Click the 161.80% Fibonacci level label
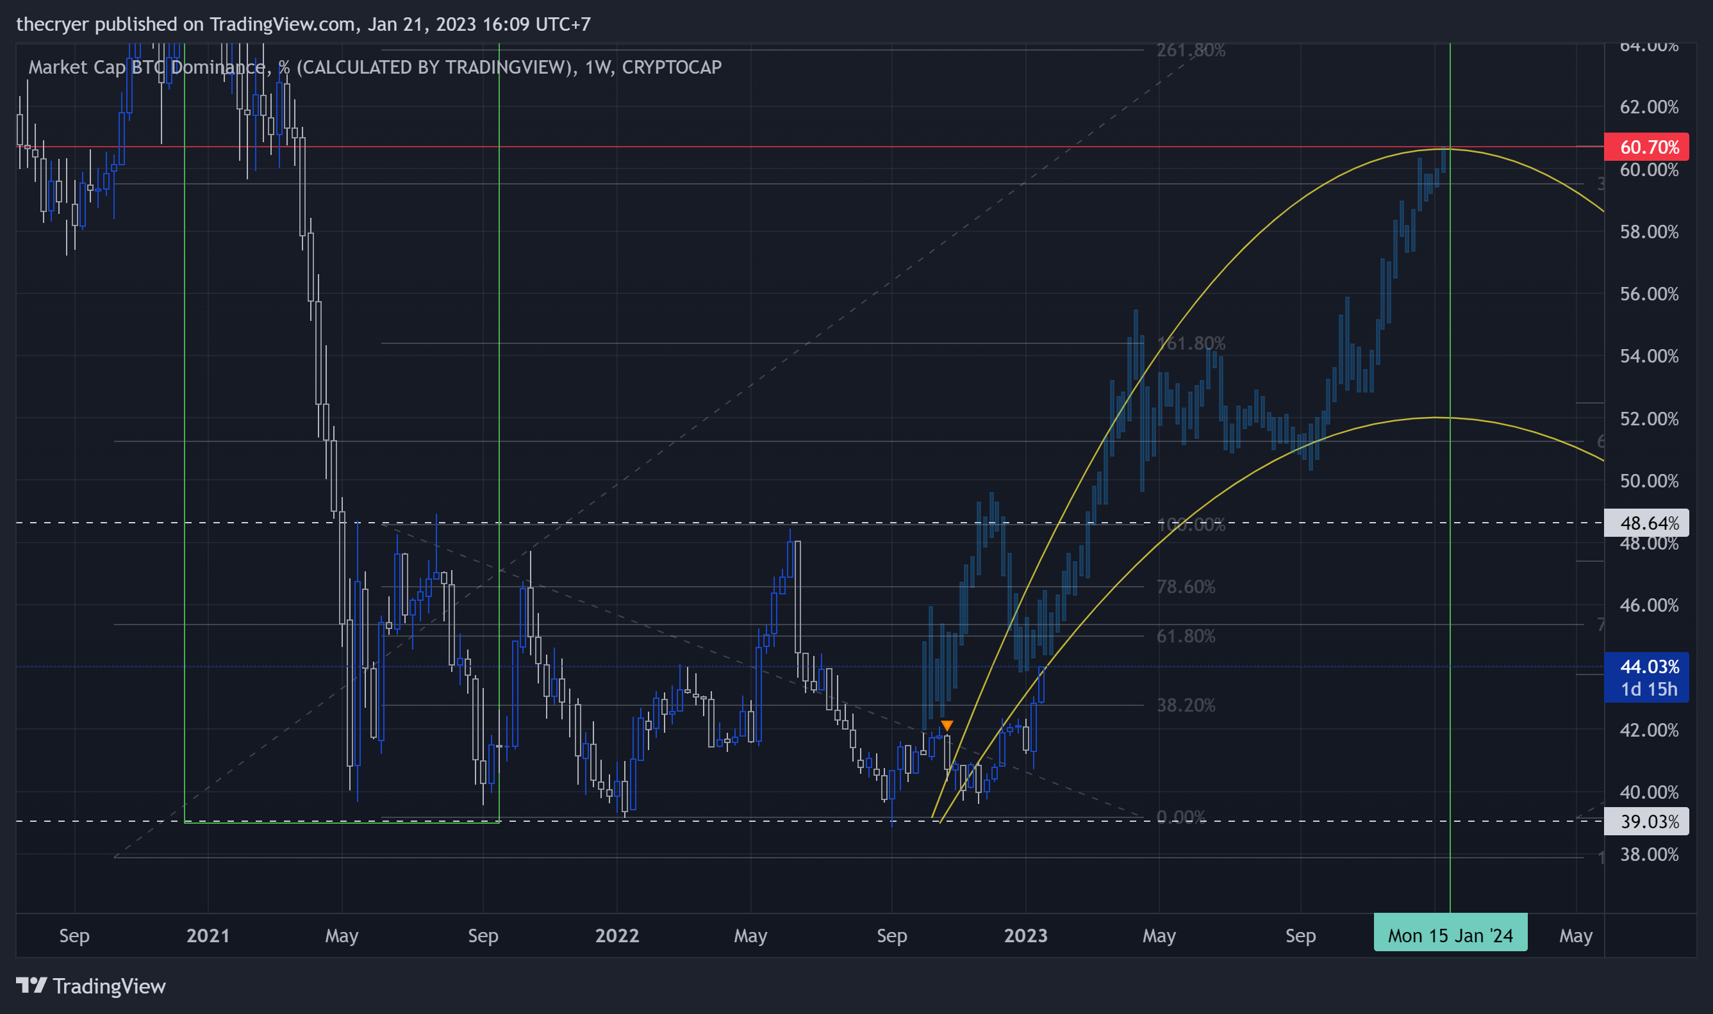Image resolution: width=1713 pixels, height=1014 pixels. click(x=1191, y=343)
